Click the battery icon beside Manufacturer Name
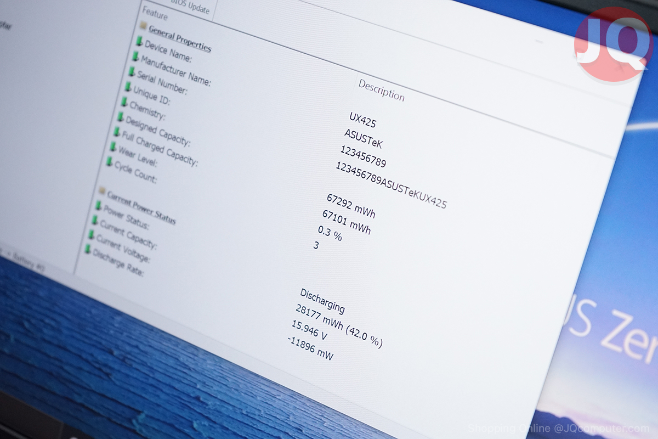658x439 pixels. coord(135,57)
